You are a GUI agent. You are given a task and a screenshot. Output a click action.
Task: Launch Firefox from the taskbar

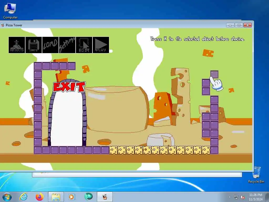[40, 197]
